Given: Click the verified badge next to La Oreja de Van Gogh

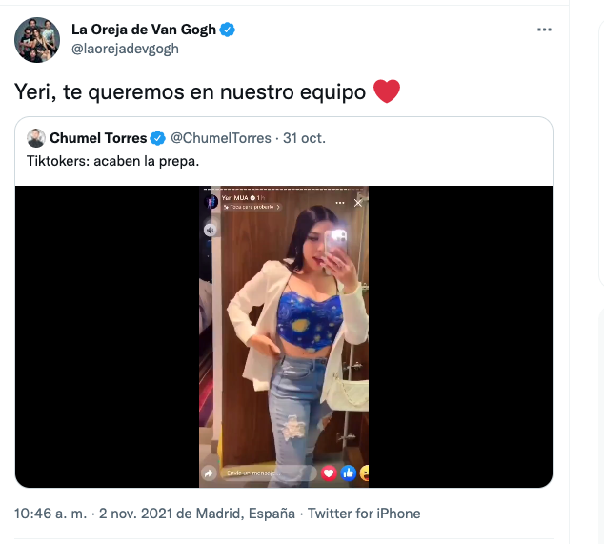Looking at the screenshot, I should point(228,30).
